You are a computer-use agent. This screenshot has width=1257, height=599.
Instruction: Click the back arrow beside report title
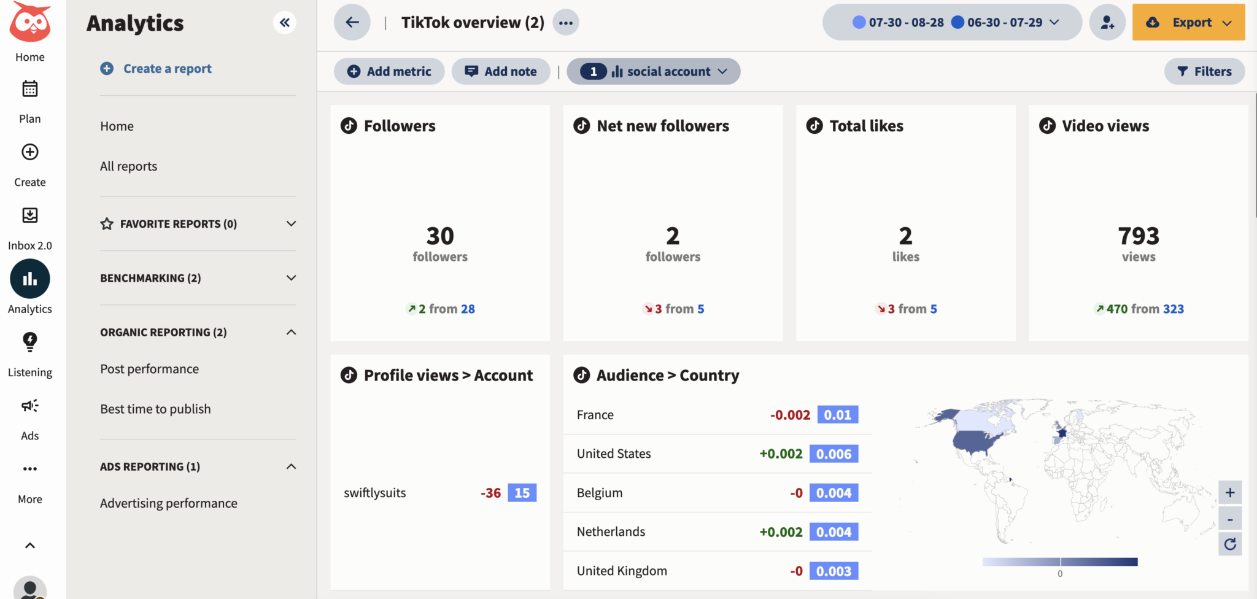(351, 22)
